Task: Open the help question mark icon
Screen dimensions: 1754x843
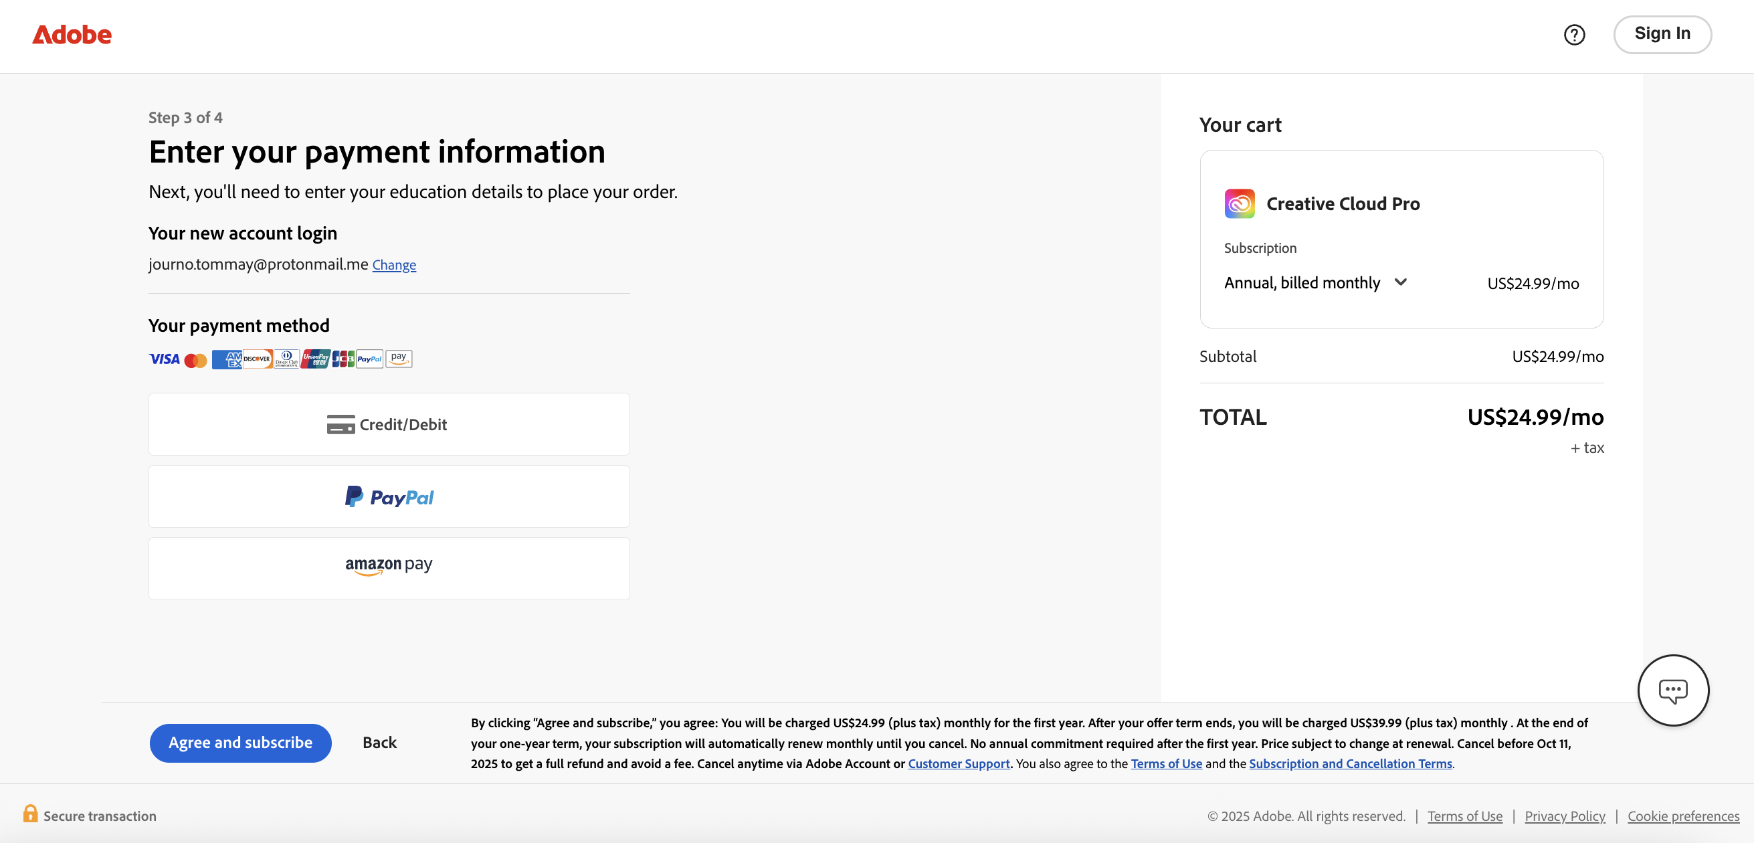Action: [x=1573, y=35]
